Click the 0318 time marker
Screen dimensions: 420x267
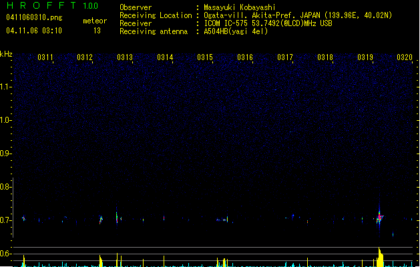325,57
